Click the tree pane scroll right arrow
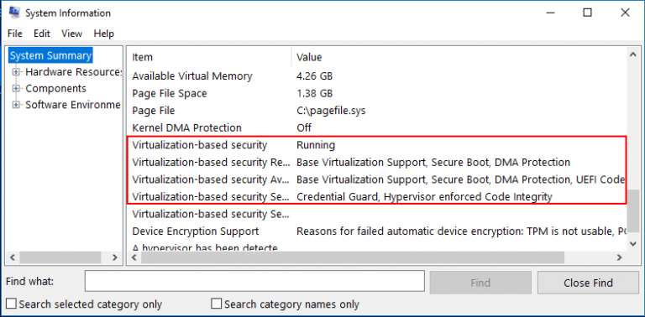Screen dimensions: 645x317 tap(115, 257)
